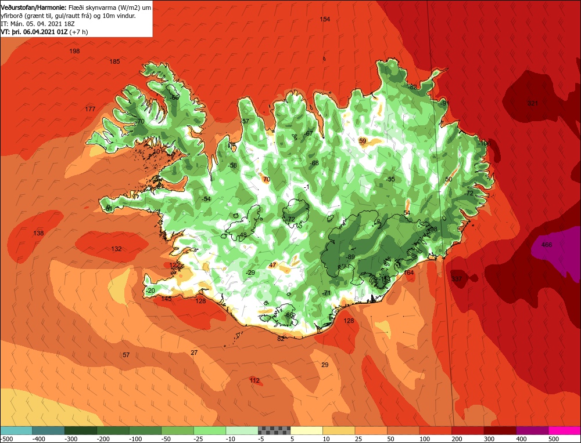
Task: Click the 57 value in the southwest sea
Action: pyautogui.click(x=126, y=355)
